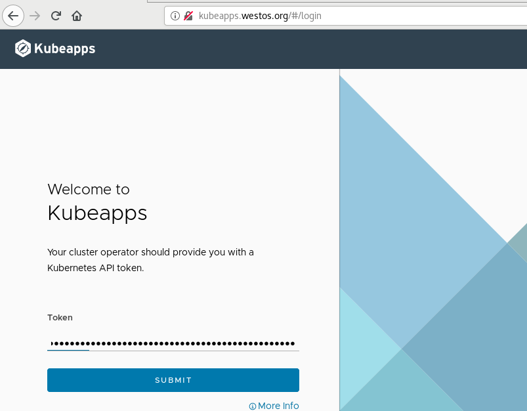The image size is (527, 411).
Task: Open the browser home page
Action: tap(77, 15)
